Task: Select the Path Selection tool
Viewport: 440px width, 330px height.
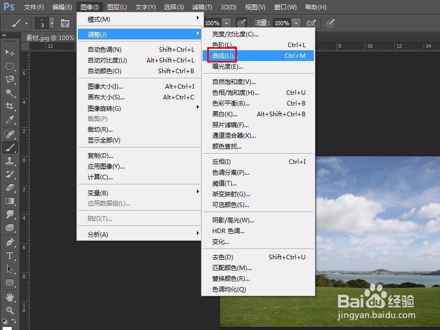Action: coord(10,269)
